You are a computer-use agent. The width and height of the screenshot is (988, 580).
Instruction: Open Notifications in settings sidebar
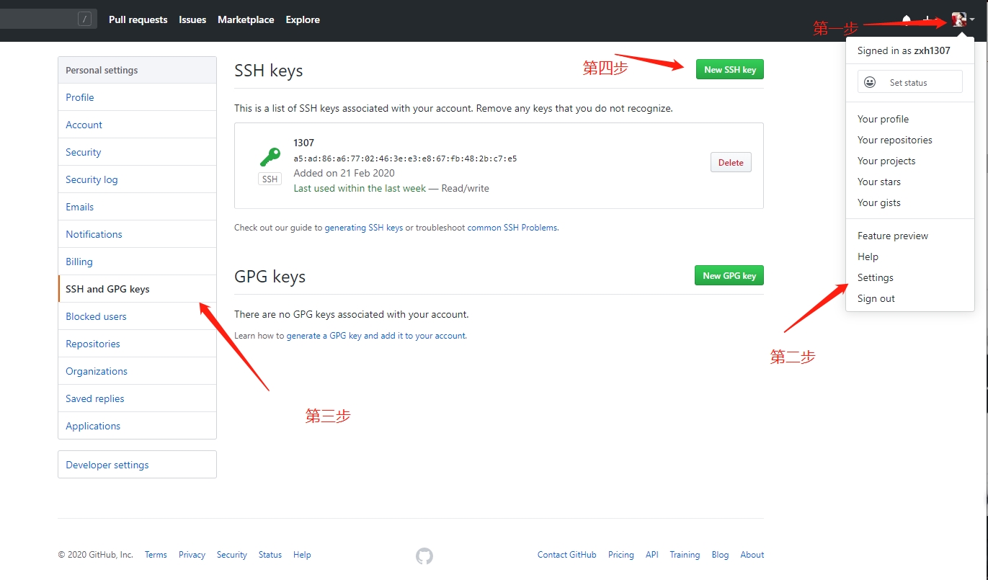click(137, 234)
